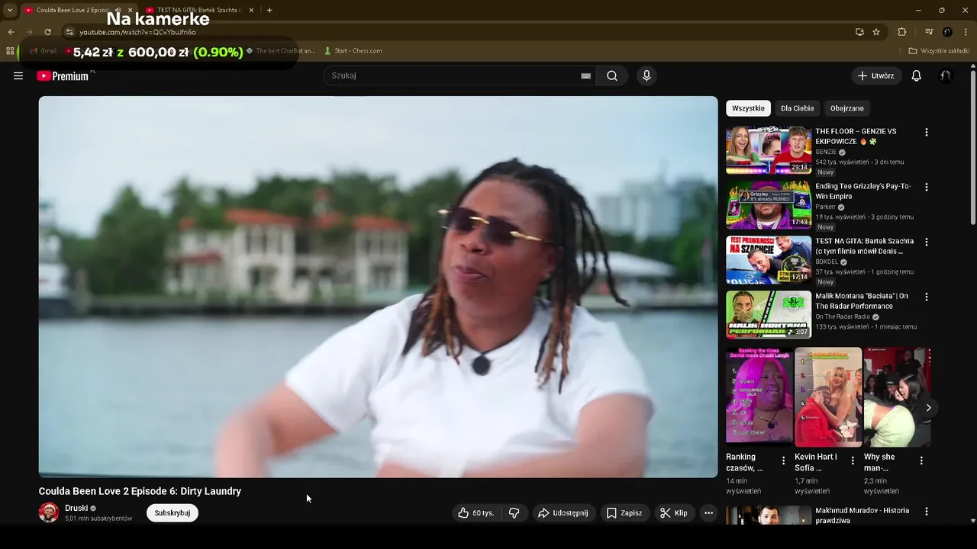Open options for Kevin Hart i Sofia short
The image size is (977, 549).
point(853,461)
